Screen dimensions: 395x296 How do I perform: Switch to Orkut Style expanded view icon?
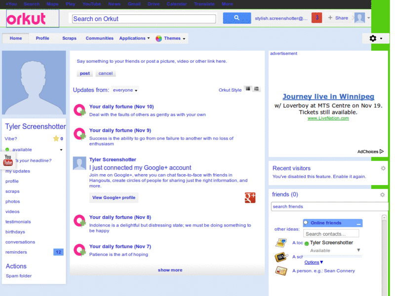click(x=248, y=89)
